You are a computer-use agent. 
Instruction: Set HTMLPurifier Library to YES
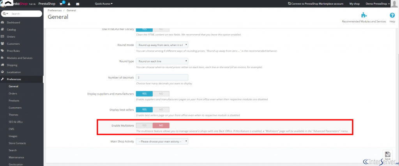tap(144, 29)
